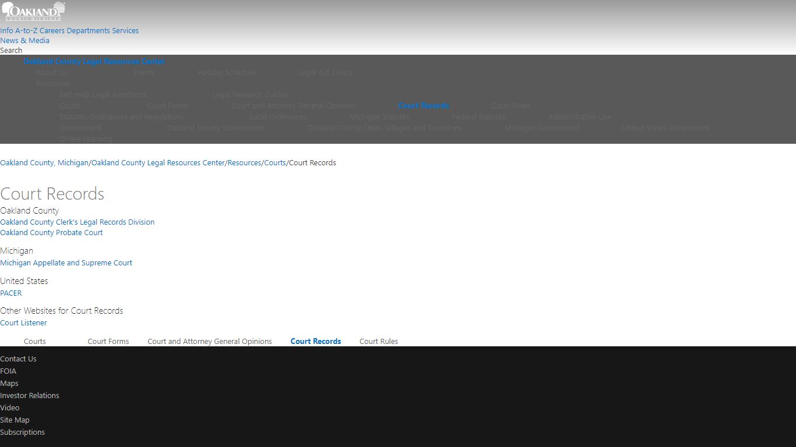Viewport: 796px width, 447px height.
Task: Select Court Forms tab above the footer
Action: [108, 342]
